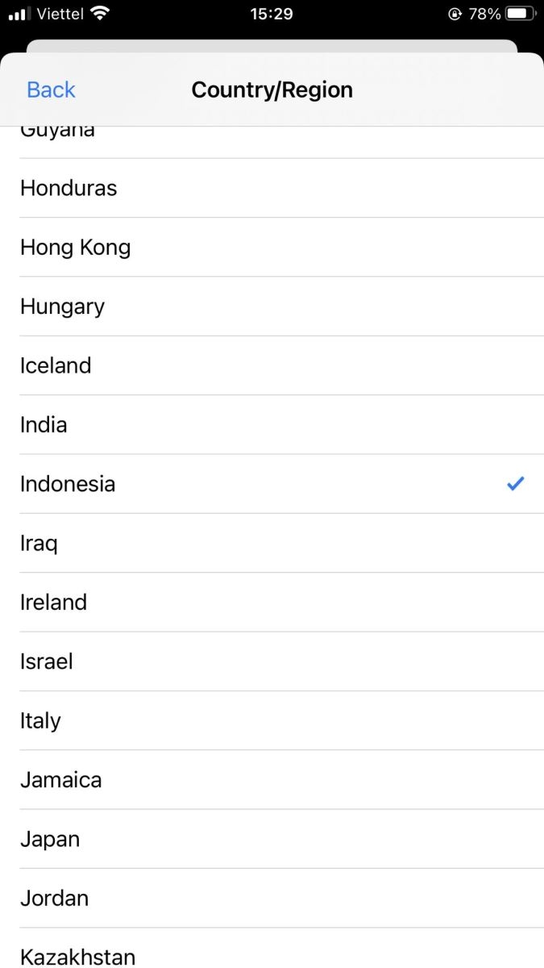This screenshot has width=544, height=968.
Task: Tap the rotation lock icon in status bar
Action: click(x=455, y=14)
